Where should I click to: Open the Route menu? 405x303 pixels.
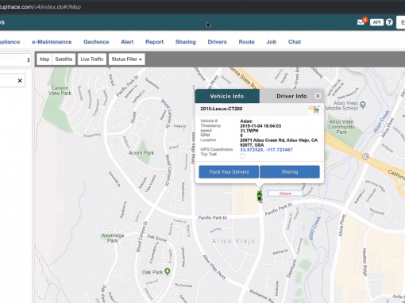pyautogui.click(x=246, y=42)
